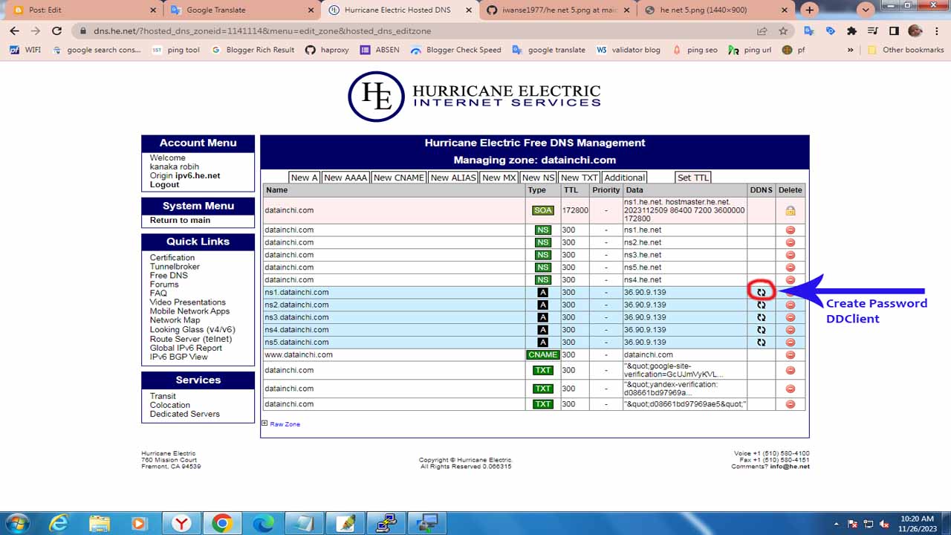Click the New CNAME record button
The width and height of the screenshot is (951, 535).
(399, 178)
